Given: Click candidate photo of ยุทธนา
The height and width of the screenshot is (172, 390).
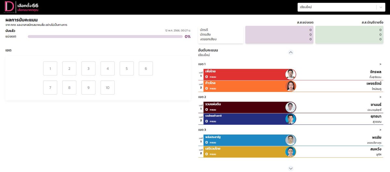Looking at the screenshot, I should click(x=291, y=119).
